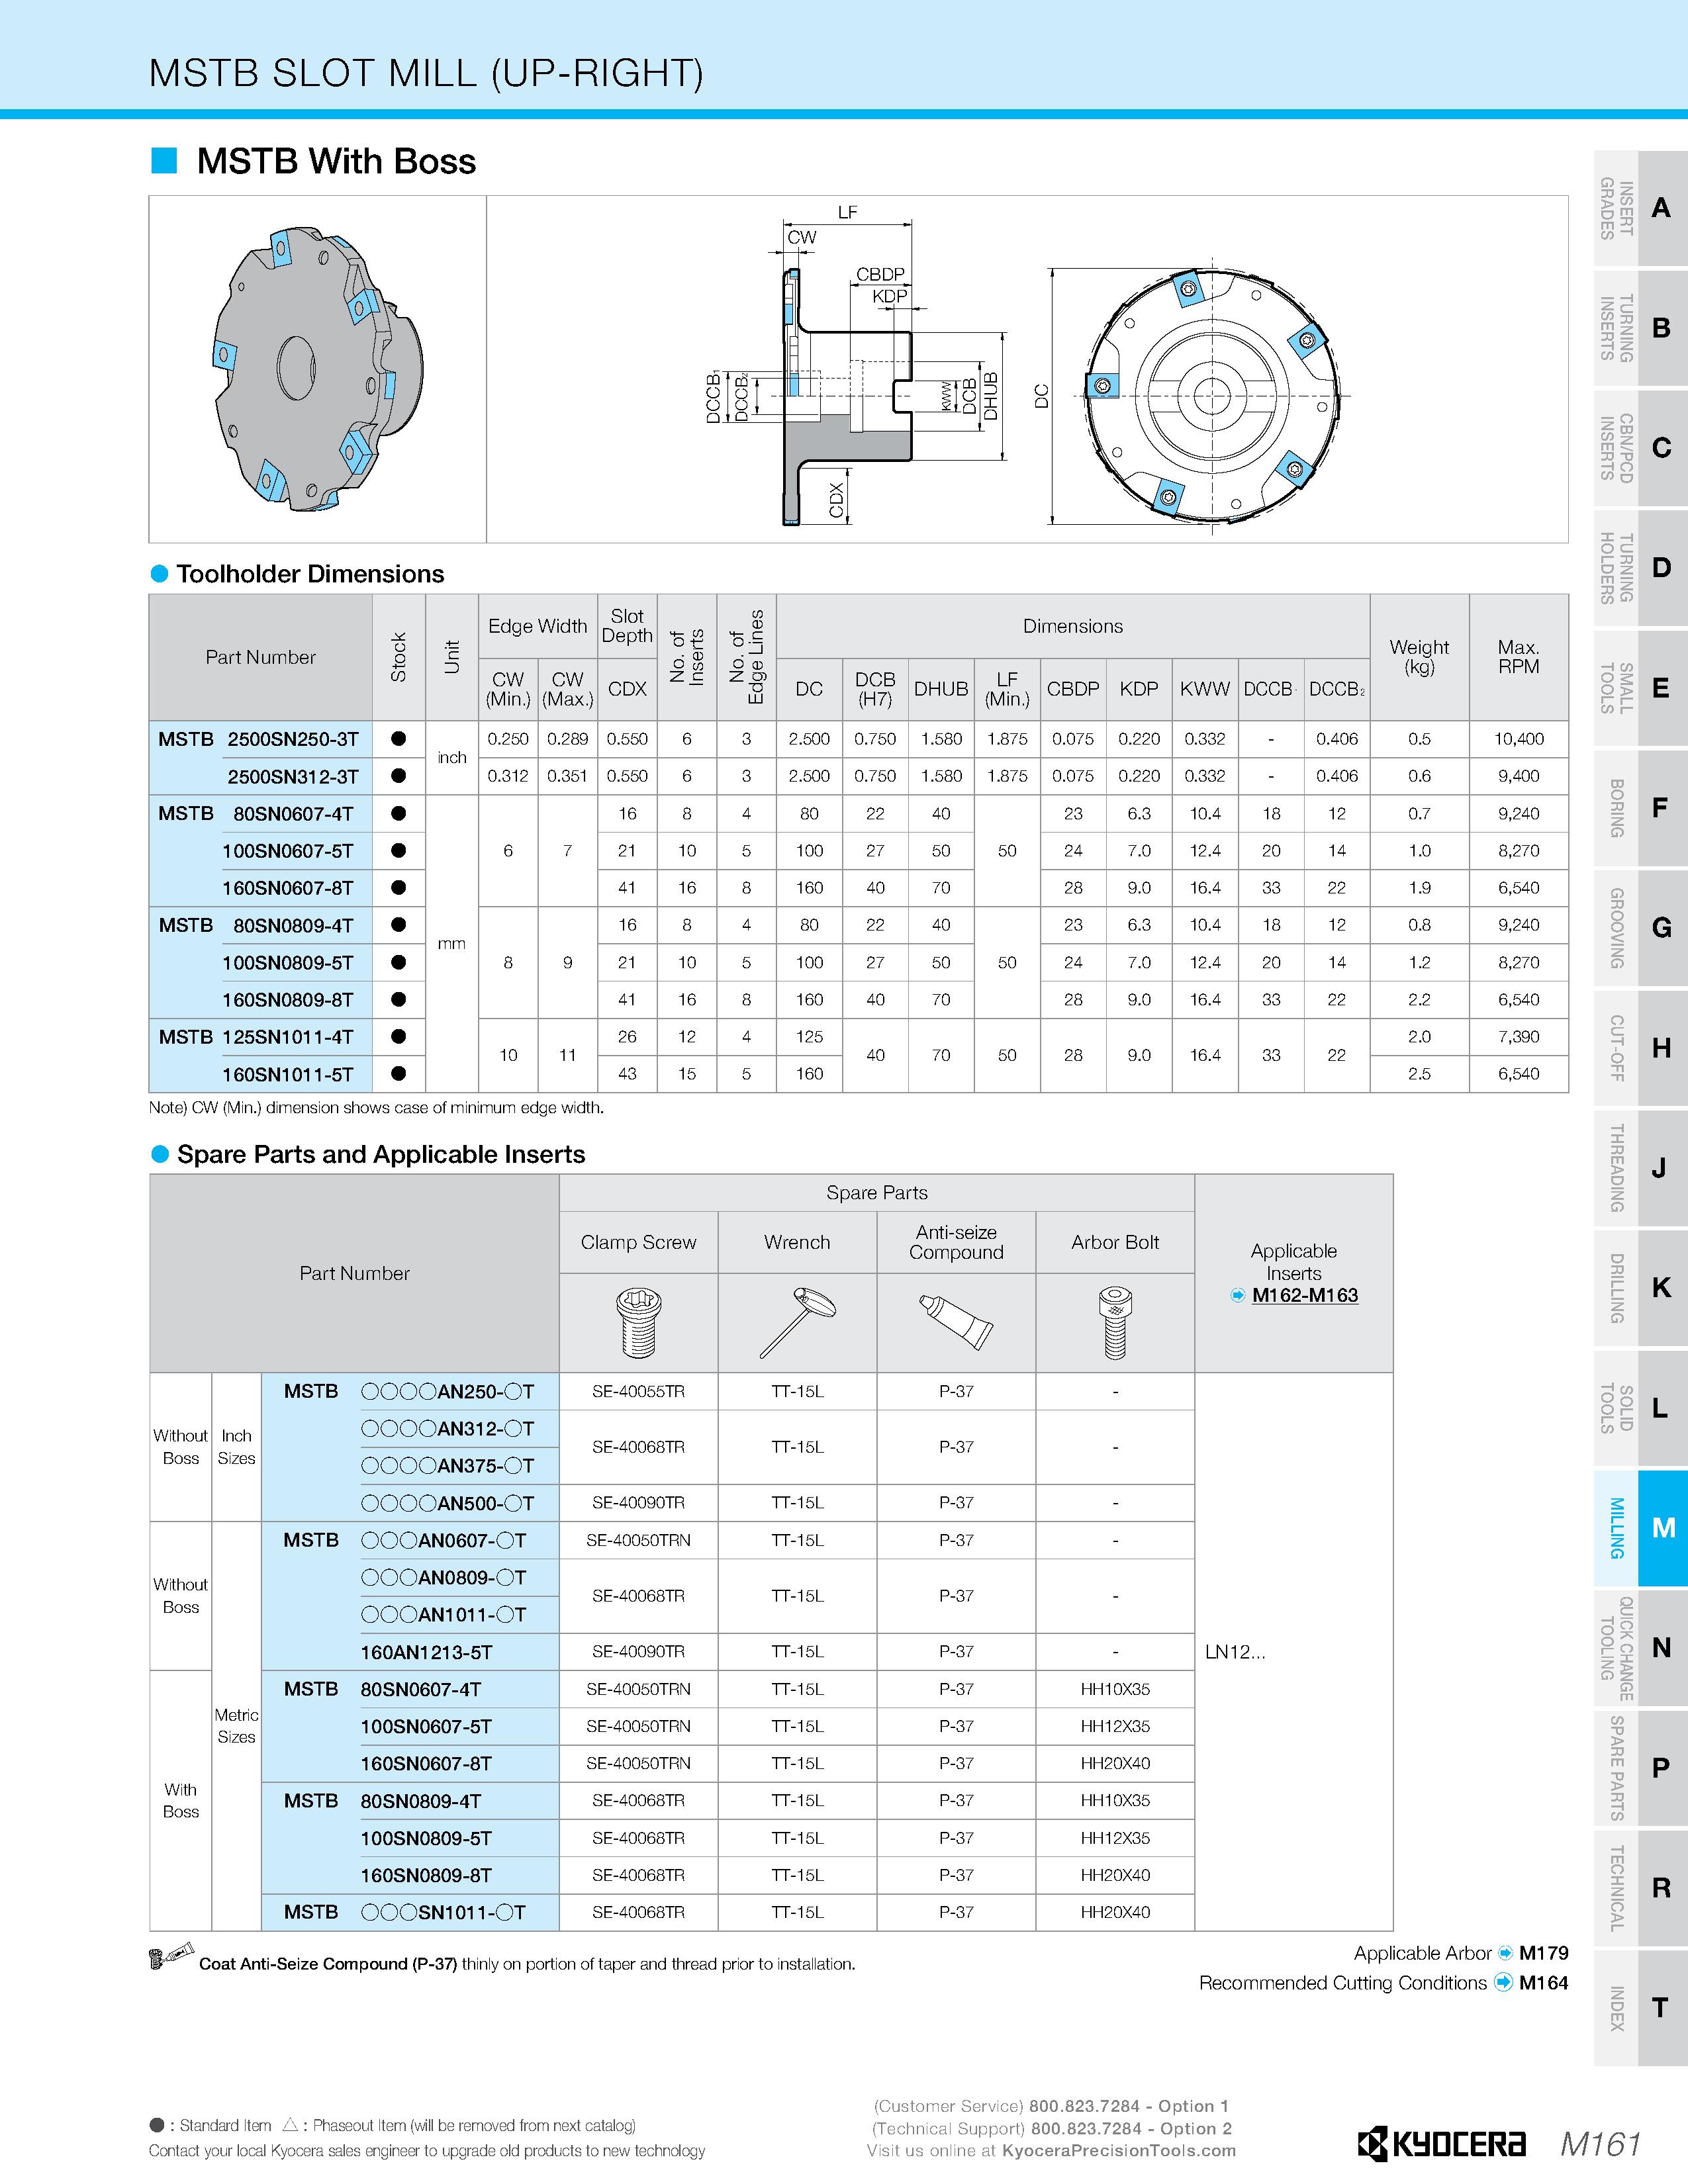Click the Kyocera logo

pos(1441,2144)
